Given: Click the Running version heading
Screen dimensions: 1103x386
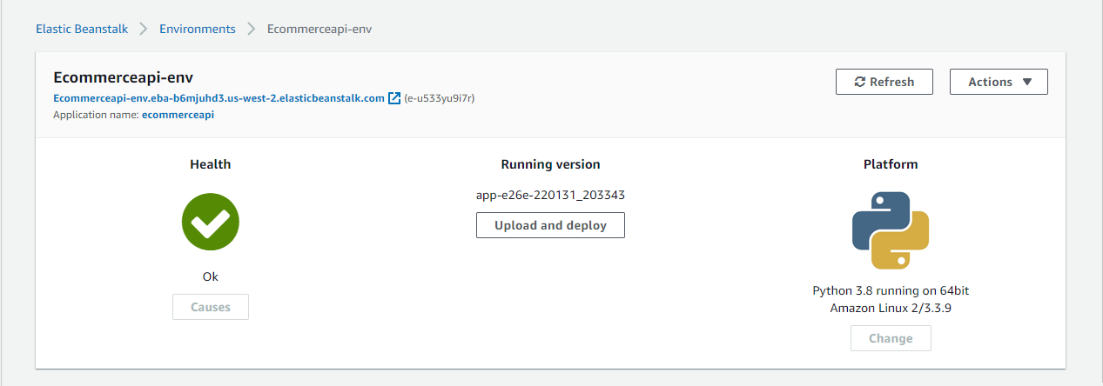Looking at the screenshot, I should tap(550, 164).
